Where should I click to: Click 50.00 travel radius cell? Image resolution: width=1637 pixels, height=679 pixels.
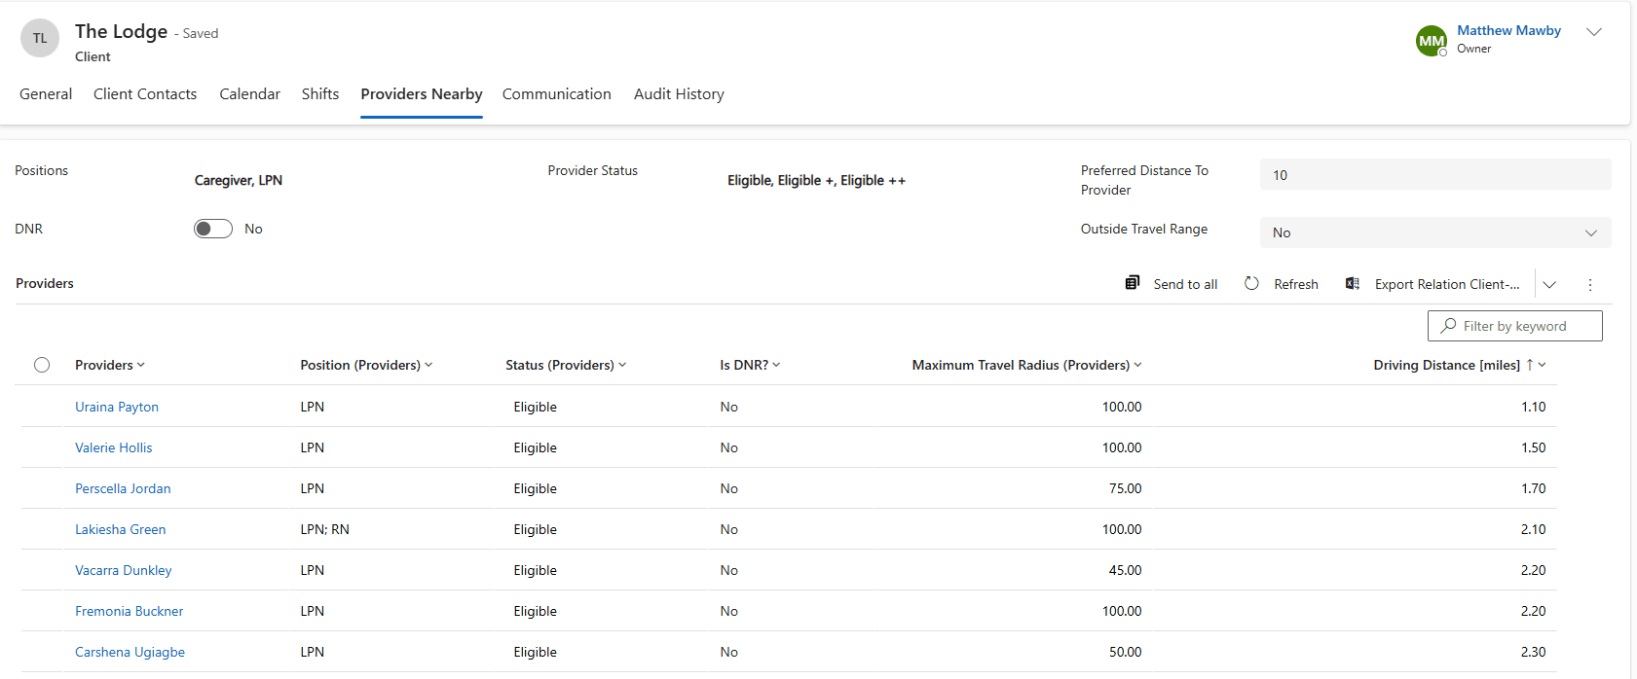pos(1125,652)
